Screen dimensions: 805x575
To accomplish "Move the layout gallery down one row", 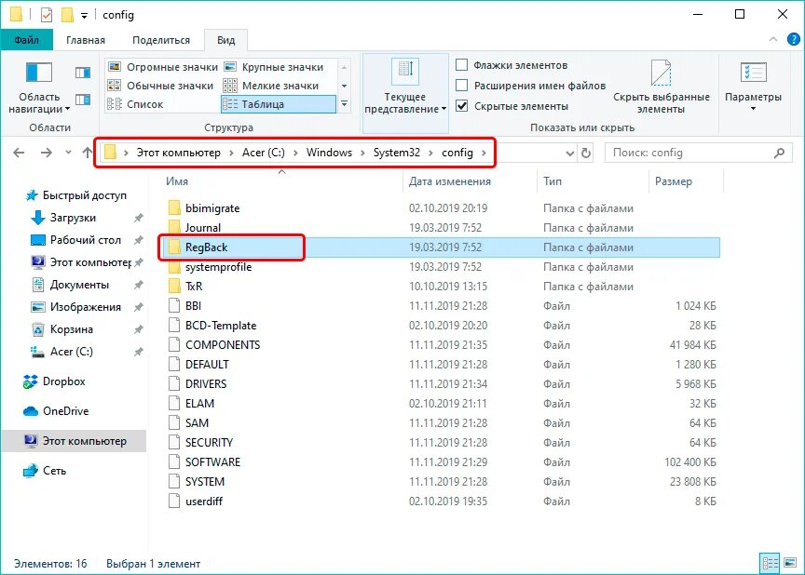I will [x=344, y=87].
